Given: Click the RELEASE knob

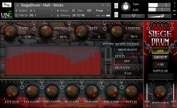Looking at the screenshot, I should [x=112, y=91].
